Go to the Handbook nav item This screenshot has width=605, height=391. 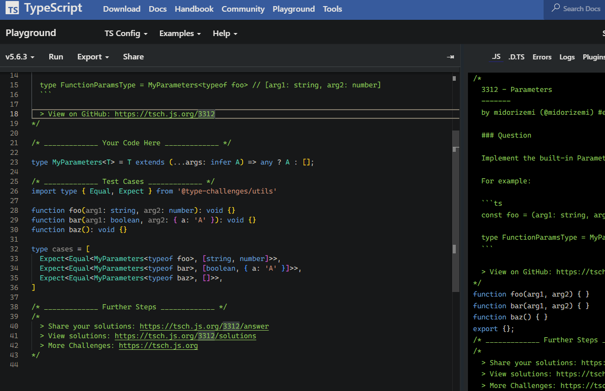pos(194,9)
